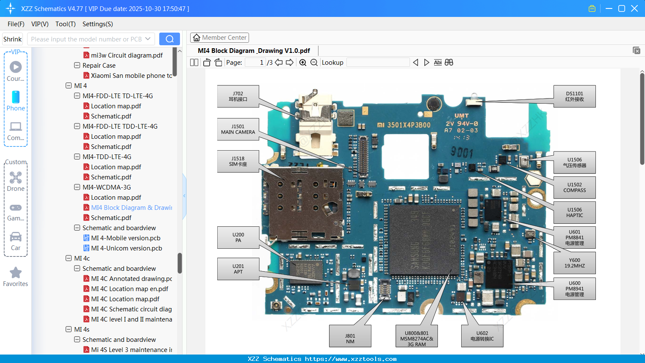Image resolution: width=645 pixels, height=363 pixels.
Task: Rotate the PDF page clockwise
Action: (x=218, y=62)
